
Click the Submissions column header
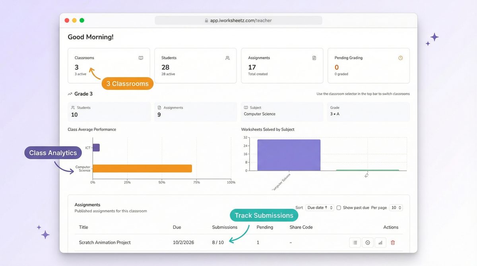click(225, 227)
